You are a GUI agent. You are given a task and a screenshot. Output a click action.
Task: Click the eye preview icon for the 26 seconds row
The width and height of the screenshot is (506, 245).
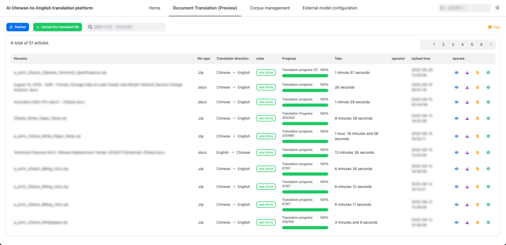point(457,87)
